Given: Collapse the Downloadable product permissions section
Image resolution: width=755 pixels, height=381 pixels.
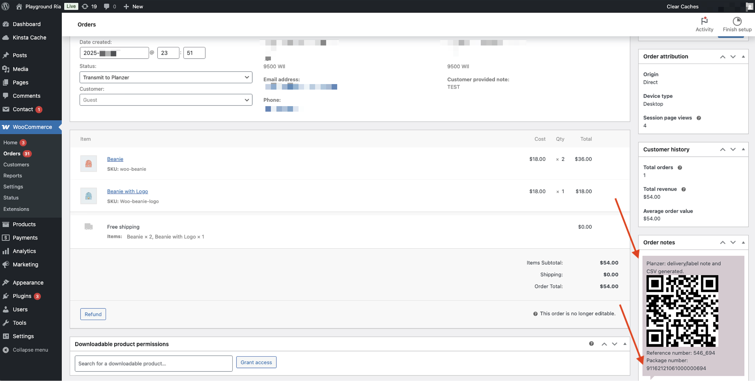Looking at the screenshot, I should pyautogui.click(x=625, y=344).
